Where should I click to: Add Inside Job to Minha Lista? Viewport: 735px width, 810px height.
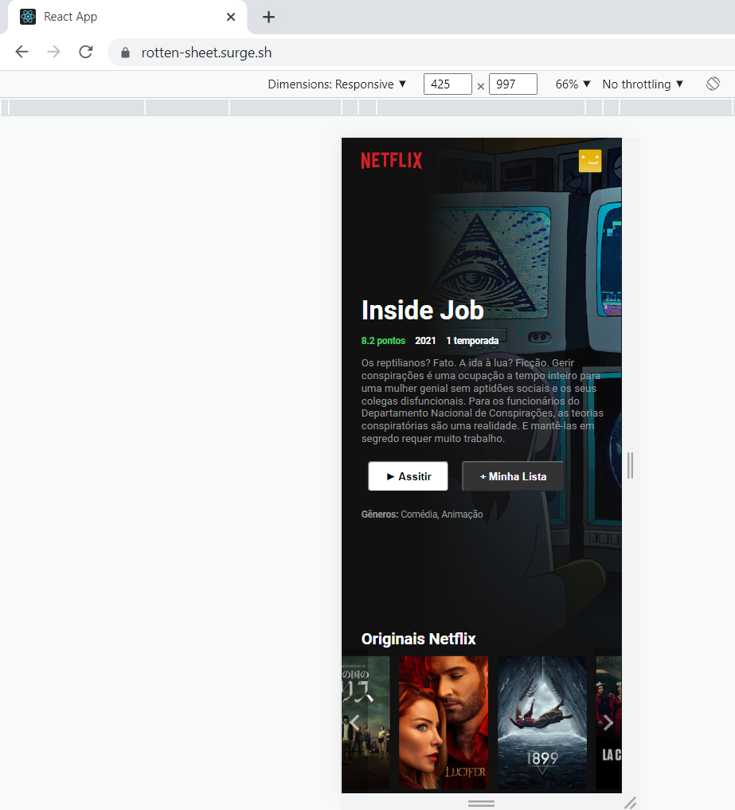pos(512,475)
